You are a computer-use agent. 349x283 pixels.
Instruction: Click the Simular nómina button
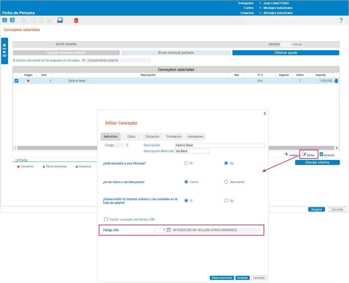pos(317,162)
